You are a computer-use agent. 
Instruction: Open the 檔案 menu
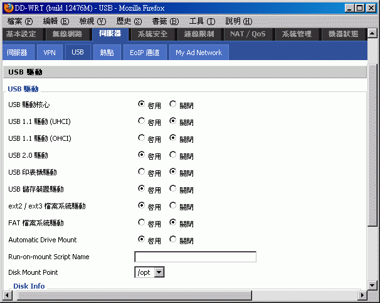tap(19, 21)
